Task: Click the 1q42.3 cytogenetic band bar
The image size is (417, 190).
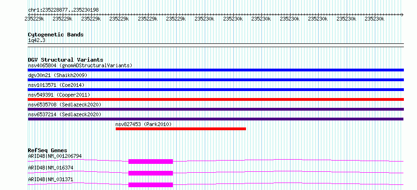Action: [x=216, y=45]
